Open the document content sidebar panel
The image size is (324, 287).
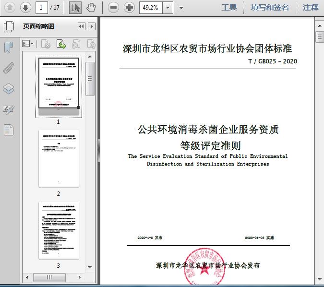point(9,130)
